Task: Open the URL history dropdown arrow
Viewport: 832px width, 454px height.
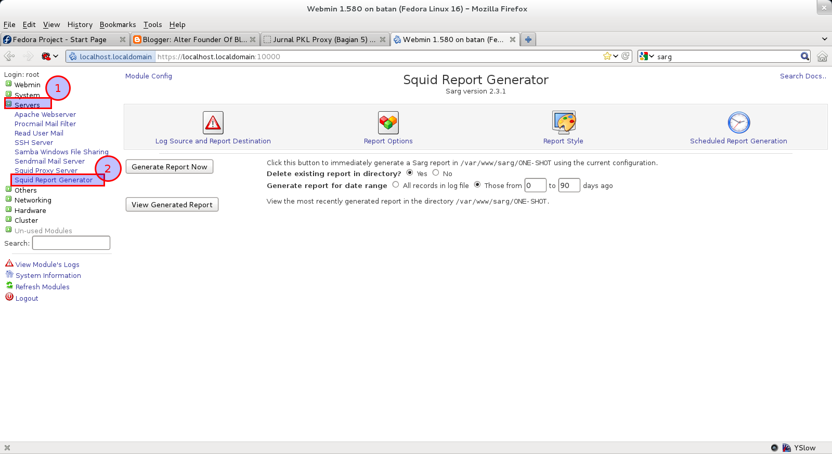Action: pyautogui.click(x=616, y=56)
